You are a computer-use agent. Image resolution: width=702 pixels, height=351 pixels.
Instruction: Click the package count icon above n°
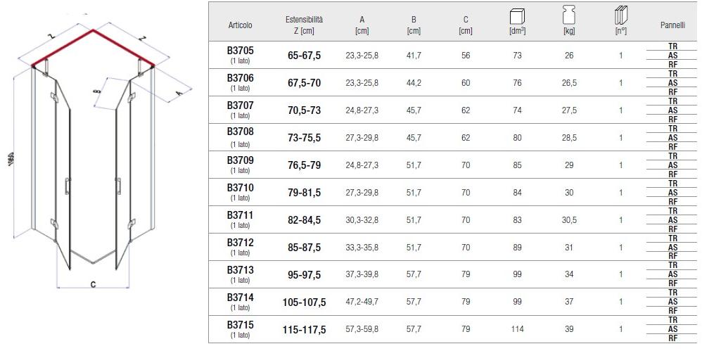tap(620, 15)
